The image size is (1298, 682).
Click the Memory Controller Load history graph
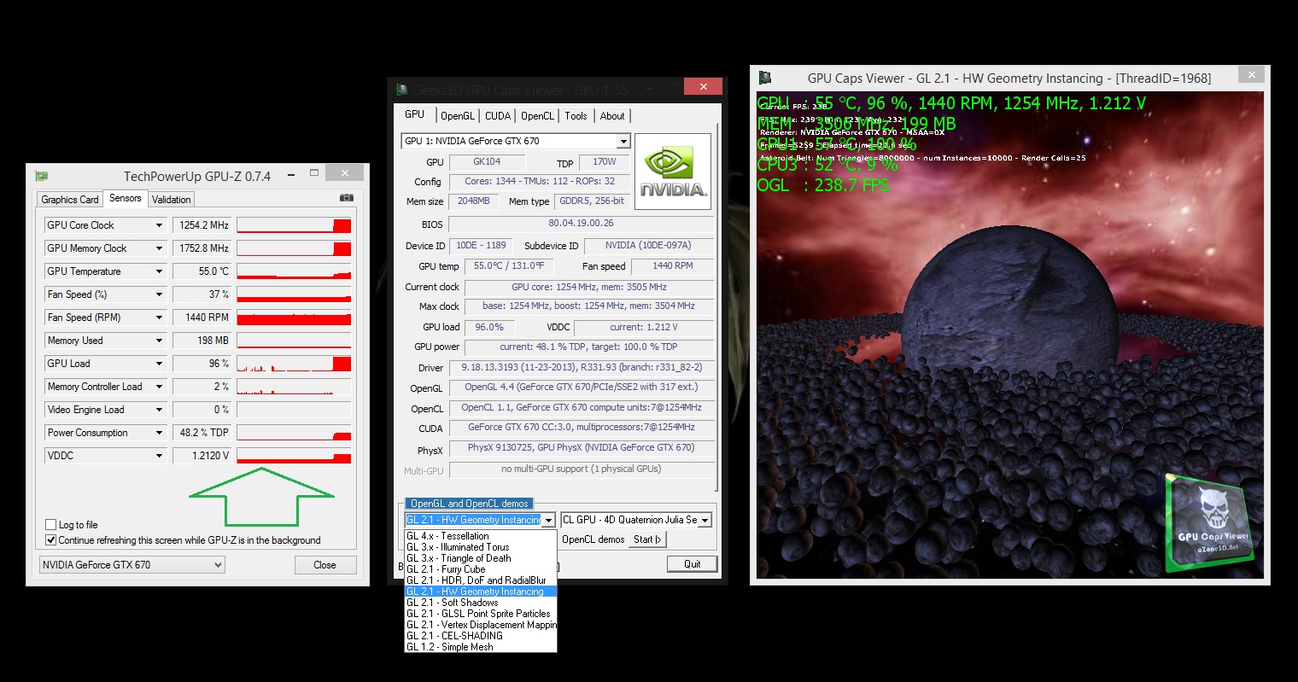[294, 387]
